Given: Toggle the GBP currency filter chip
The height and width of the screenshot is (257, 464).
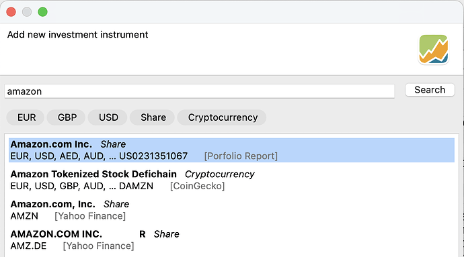Looking at the screenshot, I should 67,117.
